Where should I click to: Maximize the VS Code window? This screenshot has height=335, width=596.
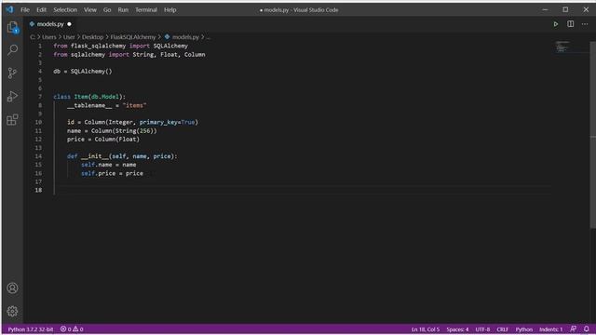565,9
